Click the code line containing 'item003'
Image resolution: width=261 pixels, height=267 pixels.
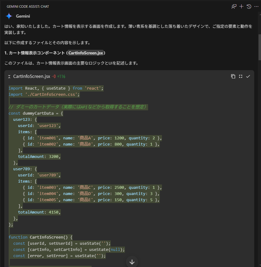pyautogui.click(x=92, y=188)
